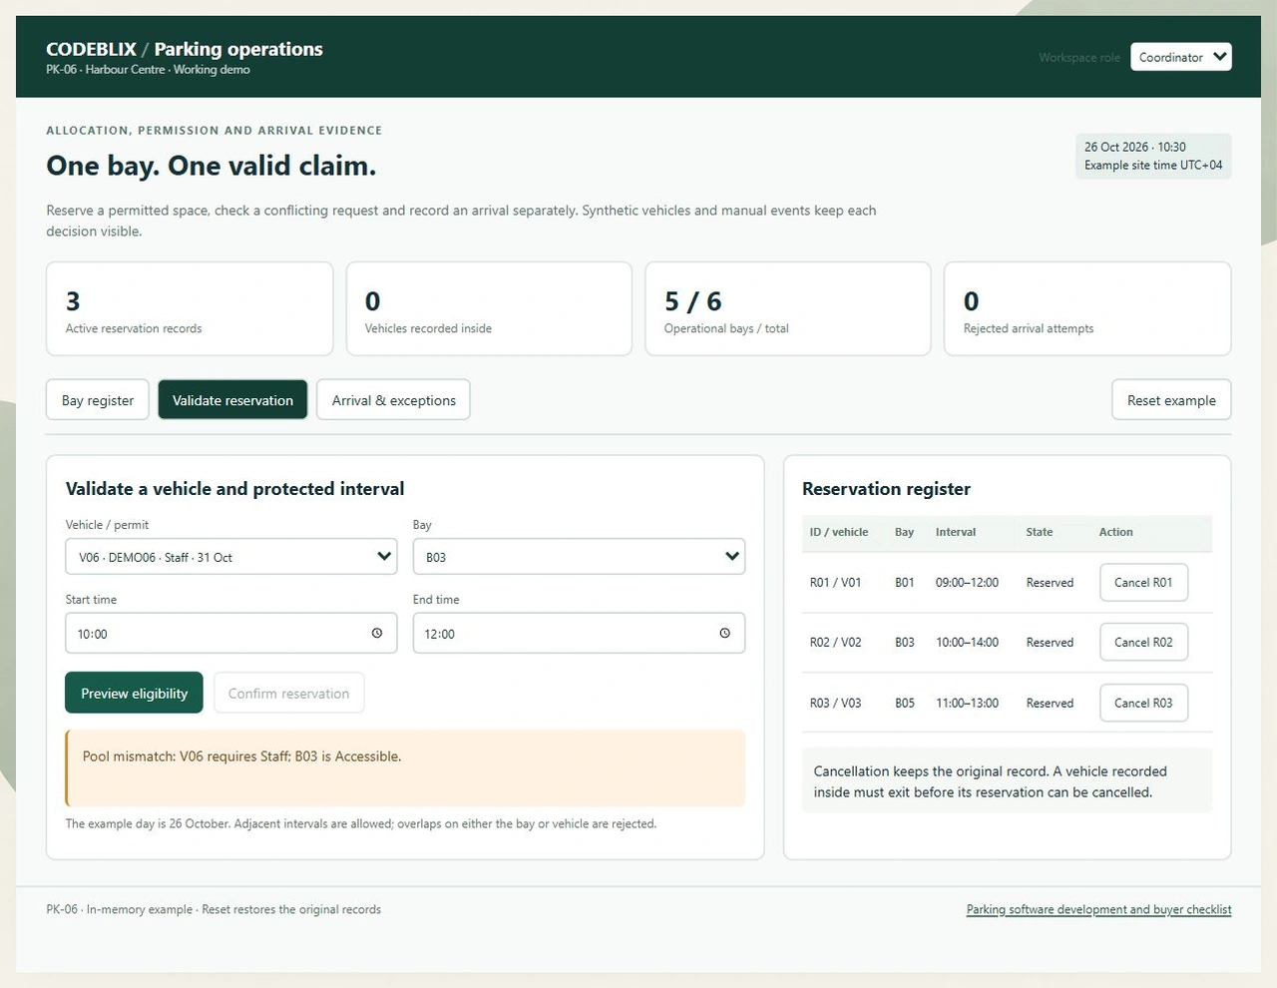The image size is (1277, 988).
Task: Open the Parking software development and buyer checklist link
Action: click(1098, 909)
